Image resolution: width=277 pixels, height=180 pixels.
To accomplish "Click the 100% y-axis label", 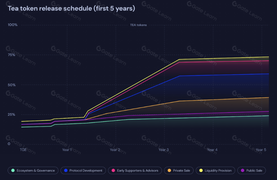I will [x=13, y=25].
